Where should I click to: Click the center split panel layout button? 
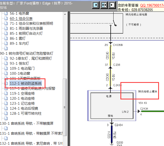104,5
